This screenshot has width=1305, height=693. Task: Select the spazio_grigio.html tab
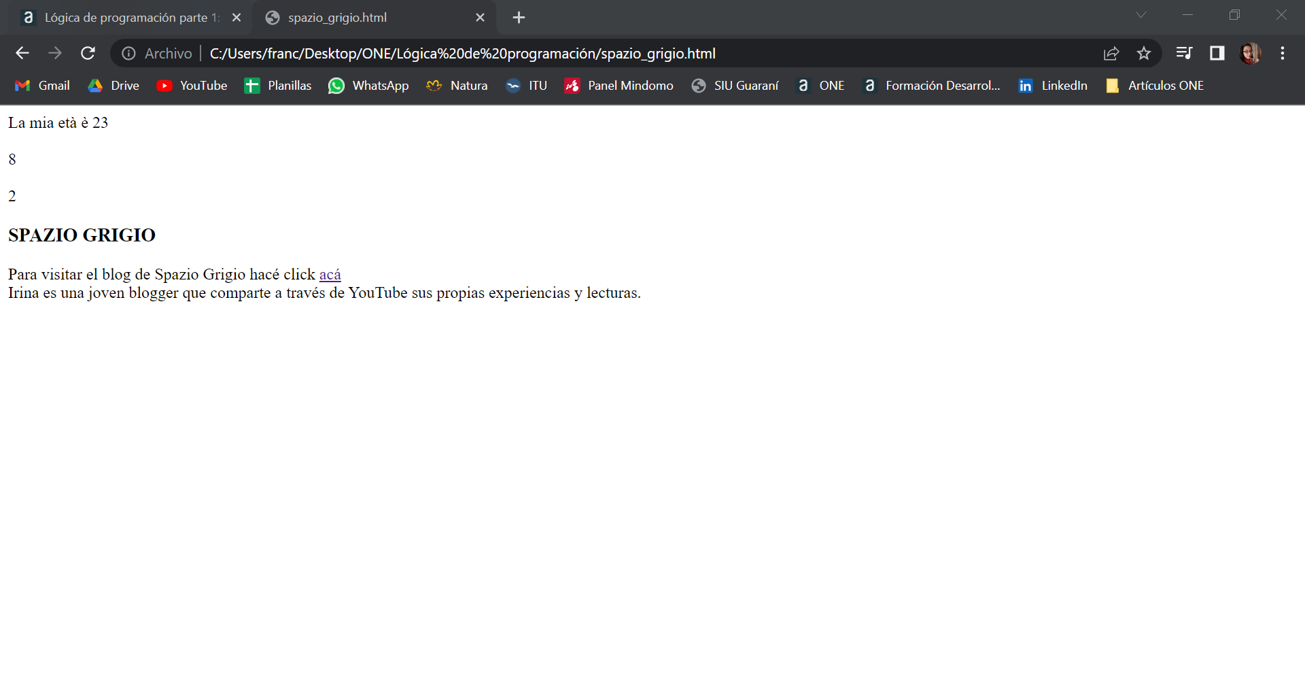(374, 18)
